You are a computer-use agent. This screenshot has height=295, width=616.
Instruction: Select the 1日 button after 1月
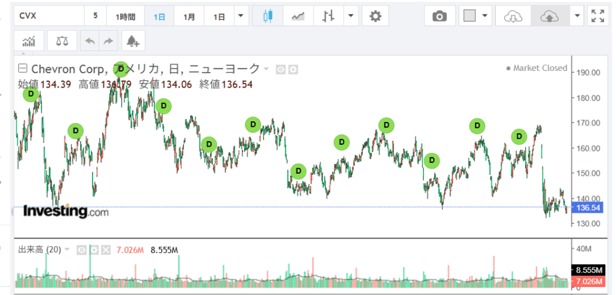tap(219, 16)
